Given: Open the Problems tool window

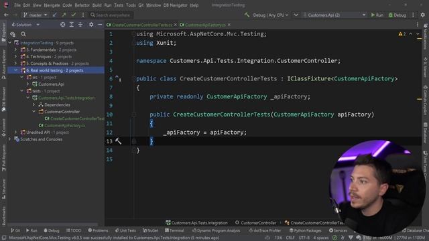Looking at the screenshot, I should pyautogui.click(x=98, y=230).
